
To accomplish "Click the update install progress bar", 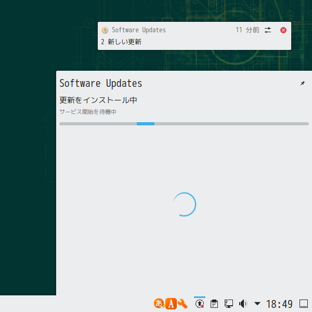I will 184,124.
